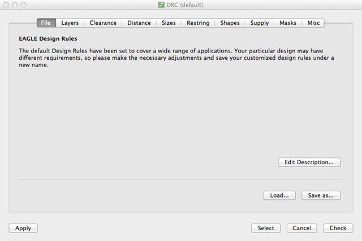This screenshot has width=362, height=241.
Task: Click the Edit Description button
Action: 309,162
